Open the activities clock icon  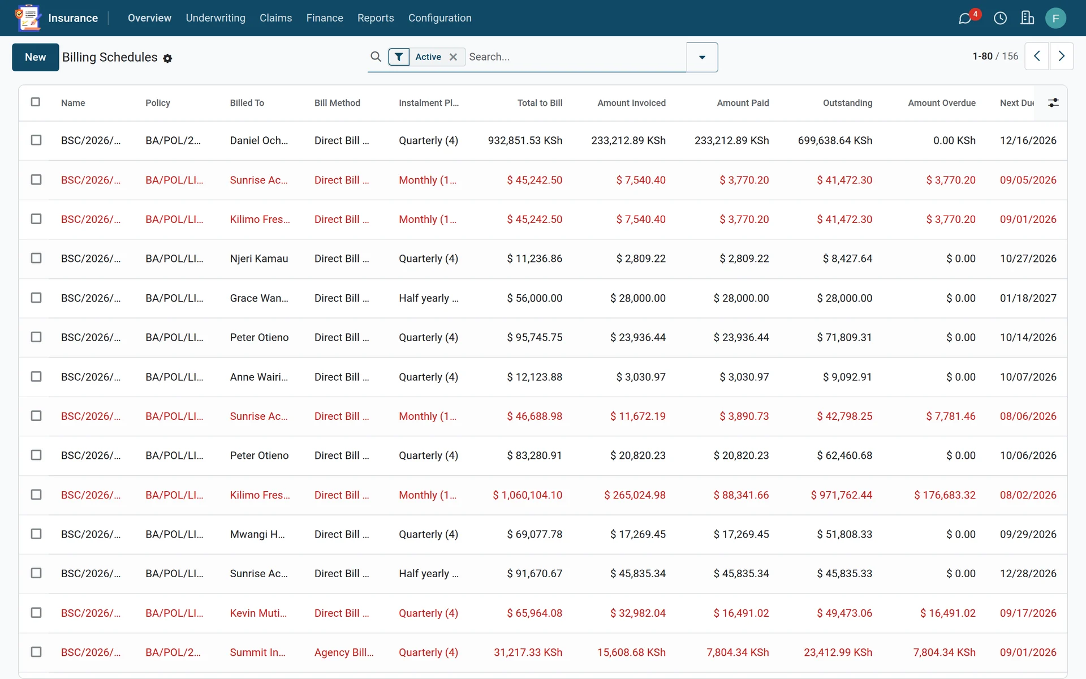pyautogui.click(x=1000, y=18)
